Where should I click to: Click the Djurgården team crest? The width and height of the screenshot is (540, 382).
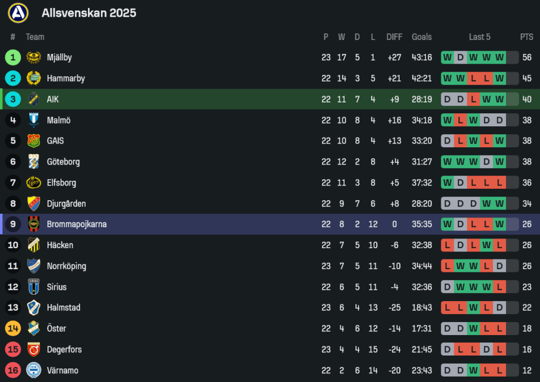tap(34, 203)
